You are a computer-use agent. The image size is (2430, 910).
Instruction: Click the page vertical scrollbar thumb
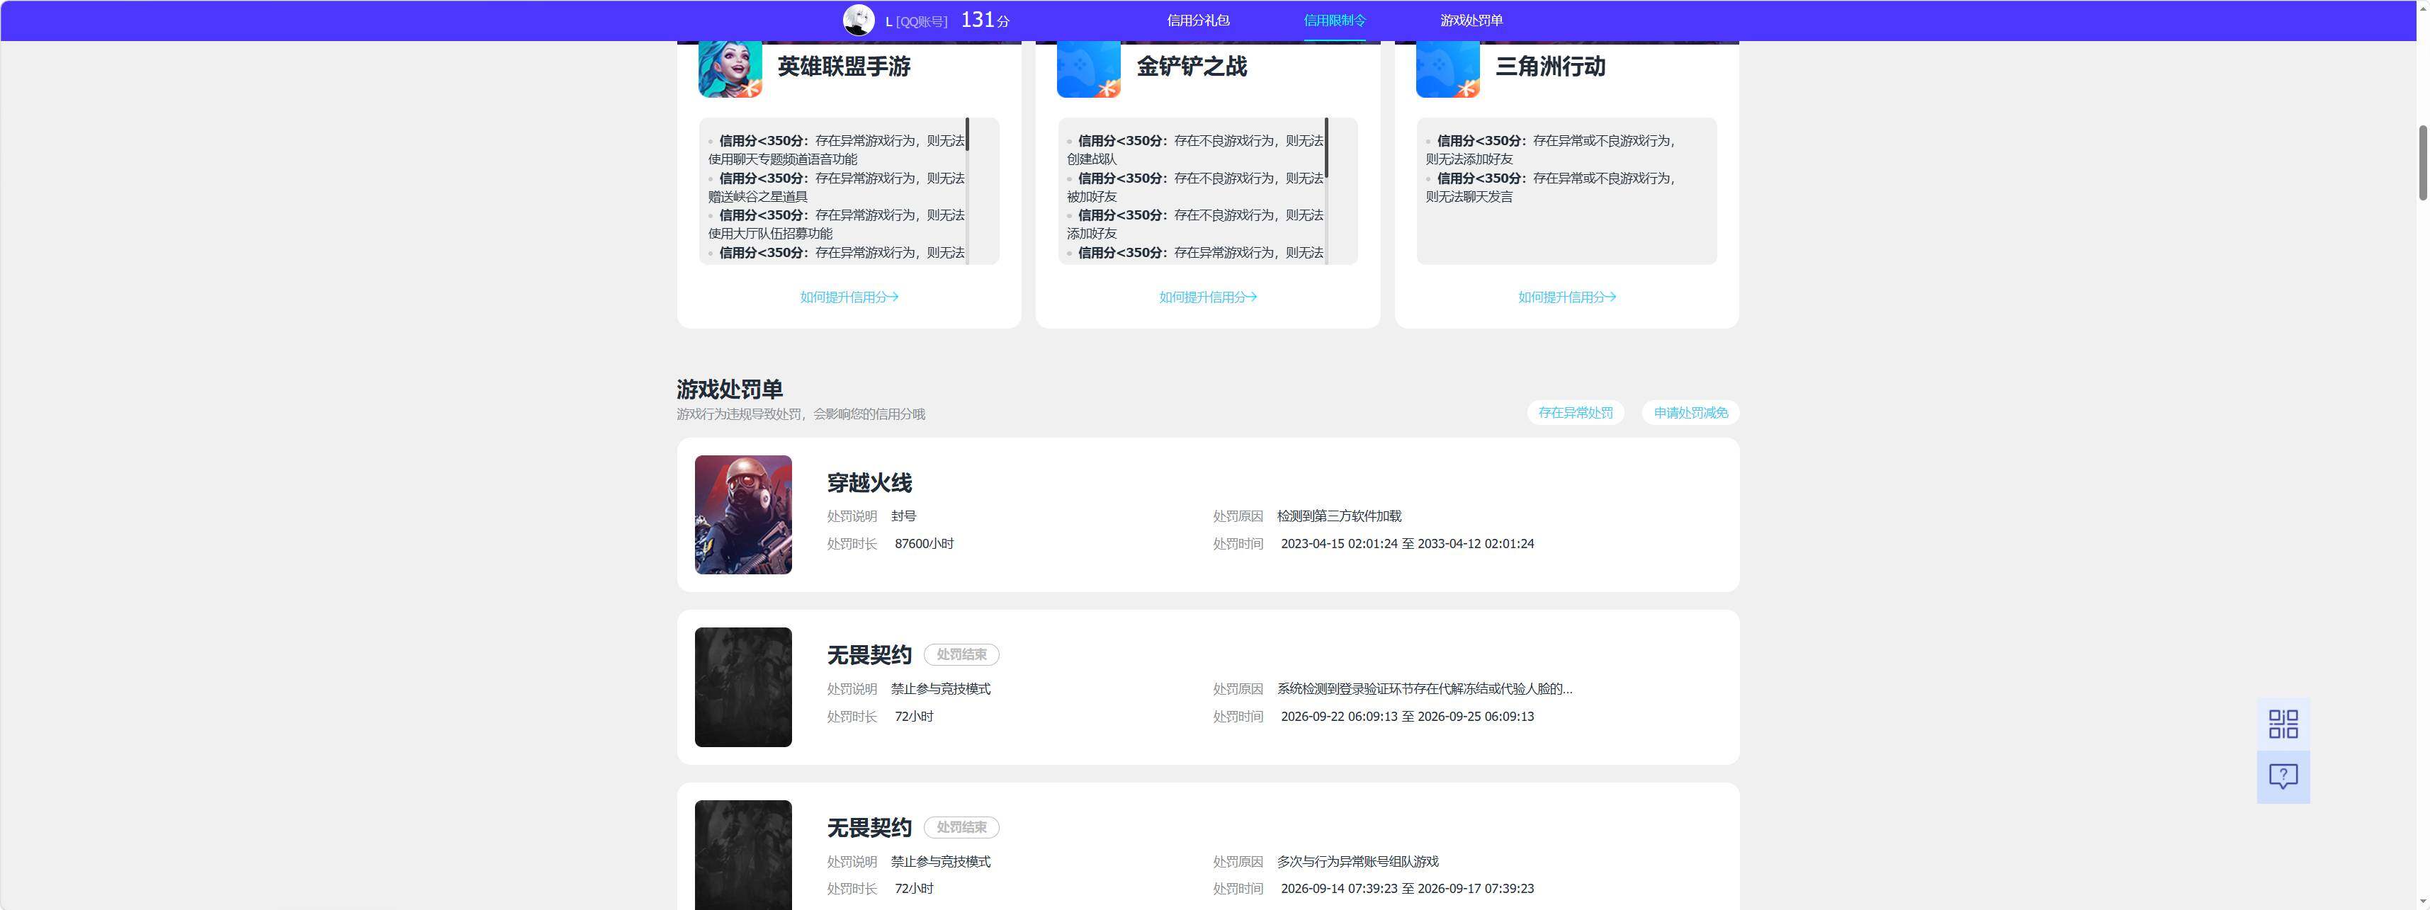click(2424, 161)
